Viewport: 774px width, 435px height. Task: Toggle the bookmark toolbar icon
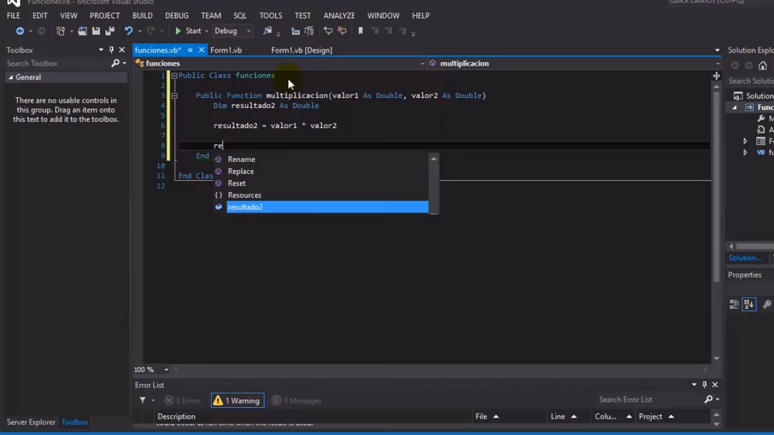tap(360, 31)
